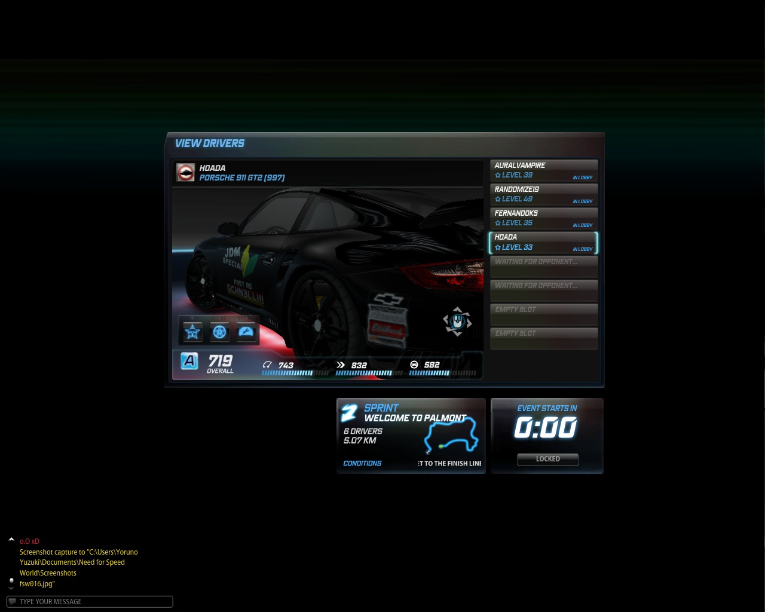765x612 pixels.
Task: Select driver FernandoKS level 35
Action: tap(543, 218)
